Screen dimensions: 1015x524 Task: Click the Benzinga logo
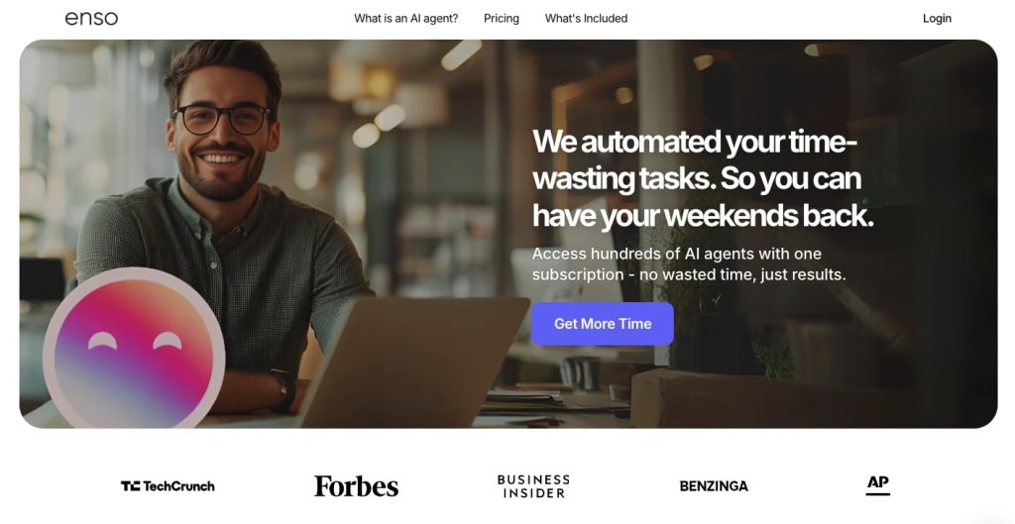click(714, 485)
